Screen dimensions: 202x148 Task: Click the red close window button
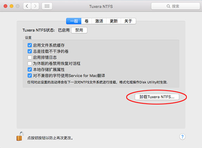click(x=5, y=6)
